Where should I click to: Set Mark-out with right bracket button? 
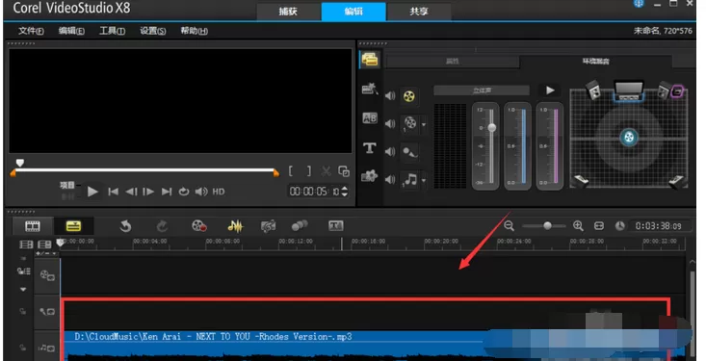(309, 171)
